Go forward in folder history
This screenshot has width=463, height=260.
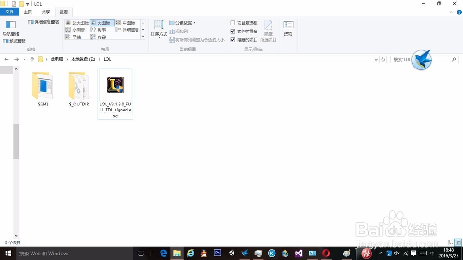(x=17, y=59)
